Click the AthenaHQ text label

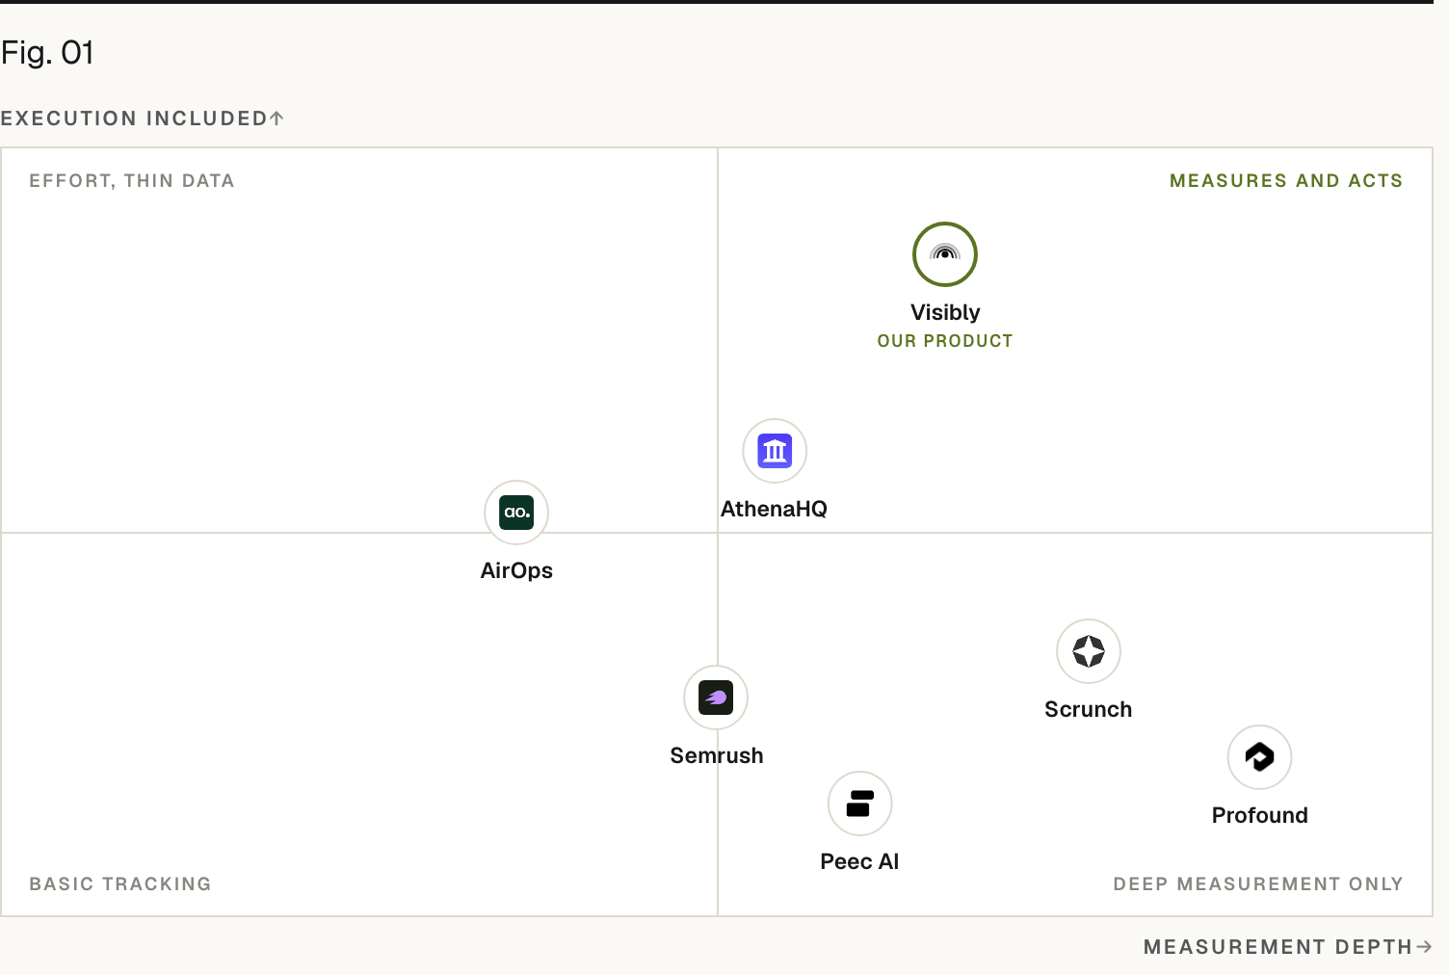774,509
